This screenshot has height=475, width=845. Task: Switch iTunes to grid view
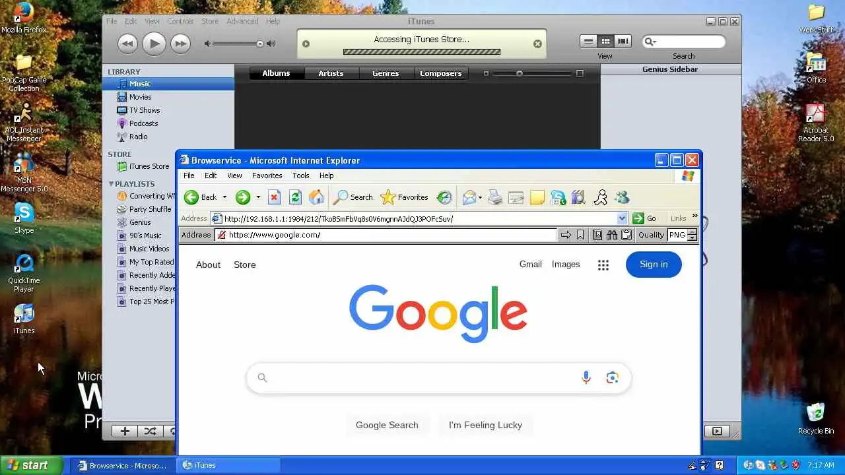[605, 41]
